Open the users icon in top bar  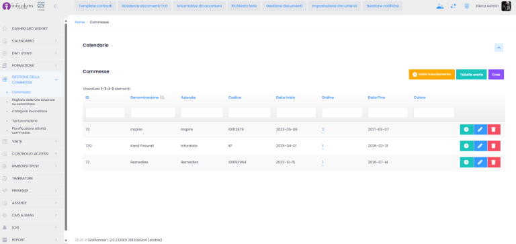(x=440, y=6)
